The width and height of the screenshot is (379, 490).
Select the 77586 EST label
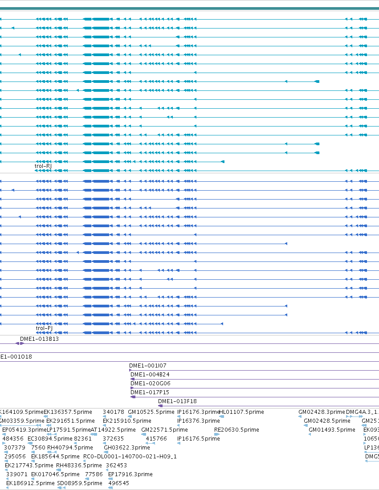coord(94,474)
